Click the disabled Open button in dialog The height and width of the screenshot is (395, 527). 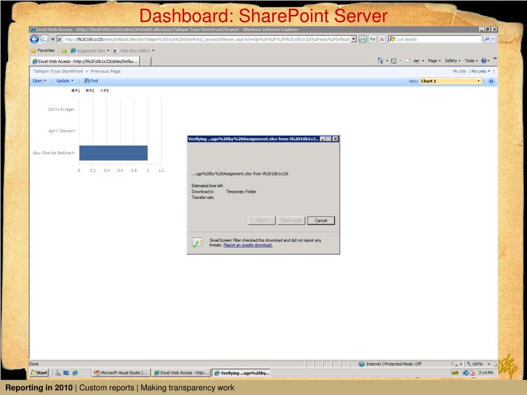click(x=261, y=220)
